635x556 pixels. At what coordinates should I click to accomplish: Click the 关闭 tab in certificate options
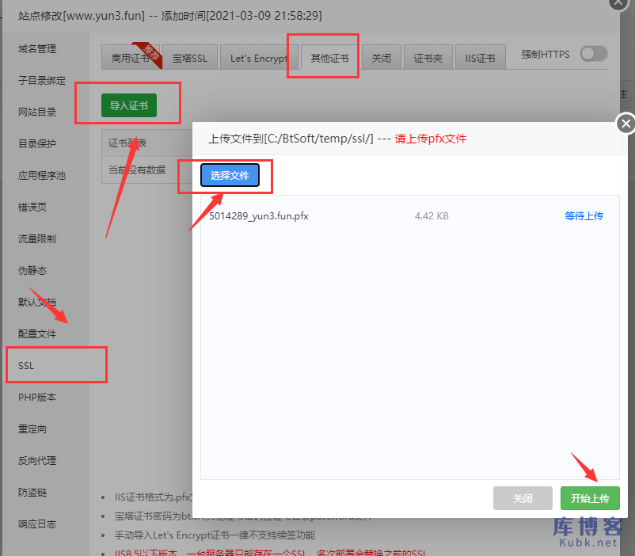point(381,56)
